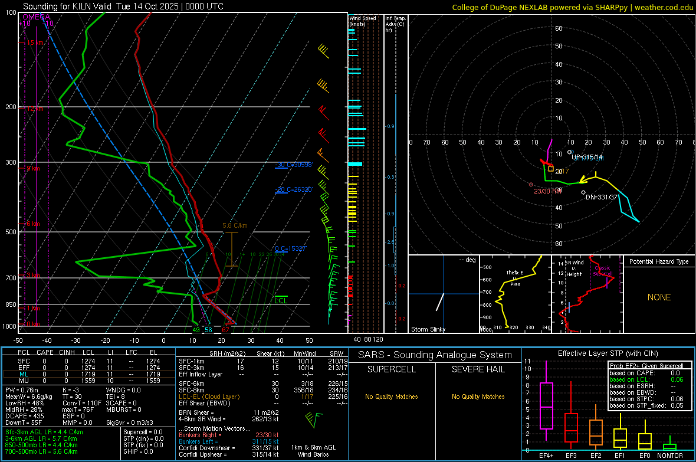The image size is (696, 462).
Task: Click the SARS - Sounding Analogue System title
Action: point(435,355)
